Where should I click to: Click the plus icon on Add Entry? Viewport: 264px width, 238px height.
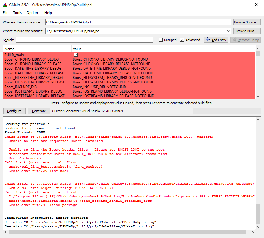(x=208, y=40)
